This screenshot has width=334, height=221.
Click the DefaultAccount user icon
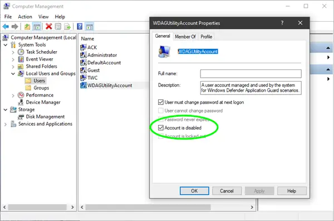coord(83,63)
